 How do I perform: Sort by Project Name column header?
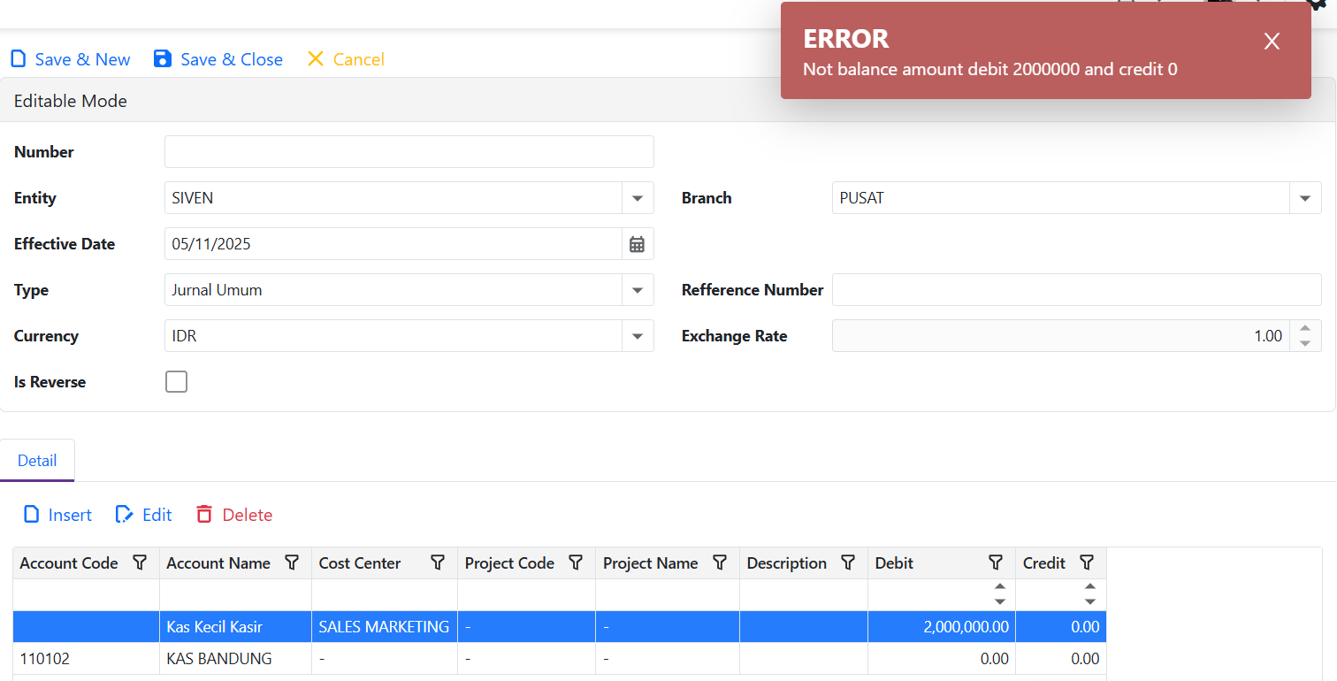tap(650, 563)
